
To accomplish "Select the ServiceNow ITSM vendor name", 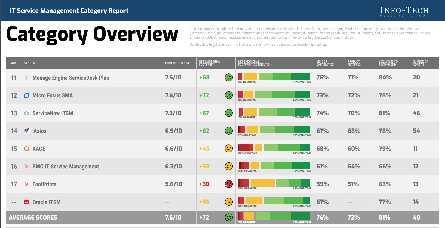I will coord(53,113).
